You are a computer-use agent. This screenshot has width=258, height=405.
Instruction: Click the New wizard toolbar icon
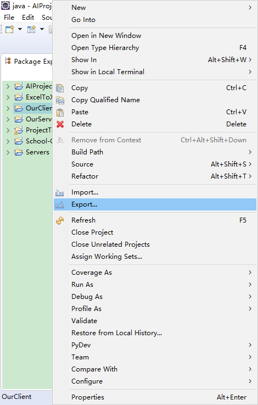(9, 29)
